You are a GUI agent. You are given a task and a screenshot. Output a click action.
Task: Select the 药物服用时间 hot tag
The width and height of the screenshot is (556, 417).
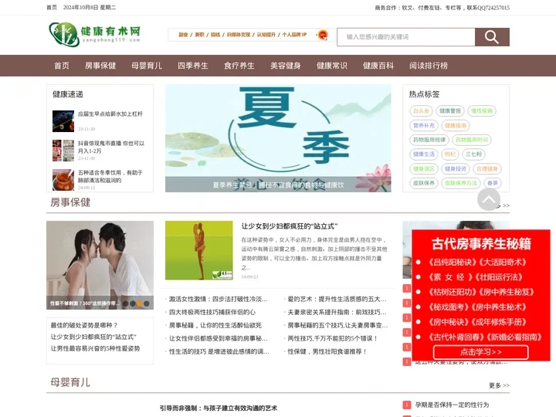point(472,140)
